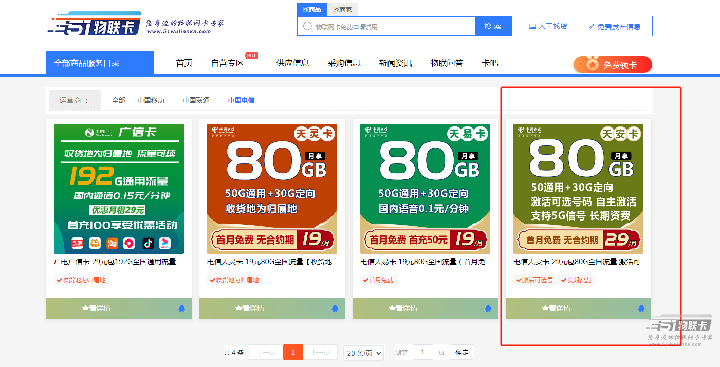This screenshot has width=720, height=367.
Task: Open 物联问答 navigation item
Action: 447,63
